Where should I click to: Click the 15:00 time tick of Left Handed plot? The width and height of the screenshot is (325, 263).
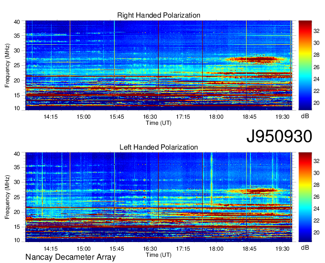[x=84, y=248]
